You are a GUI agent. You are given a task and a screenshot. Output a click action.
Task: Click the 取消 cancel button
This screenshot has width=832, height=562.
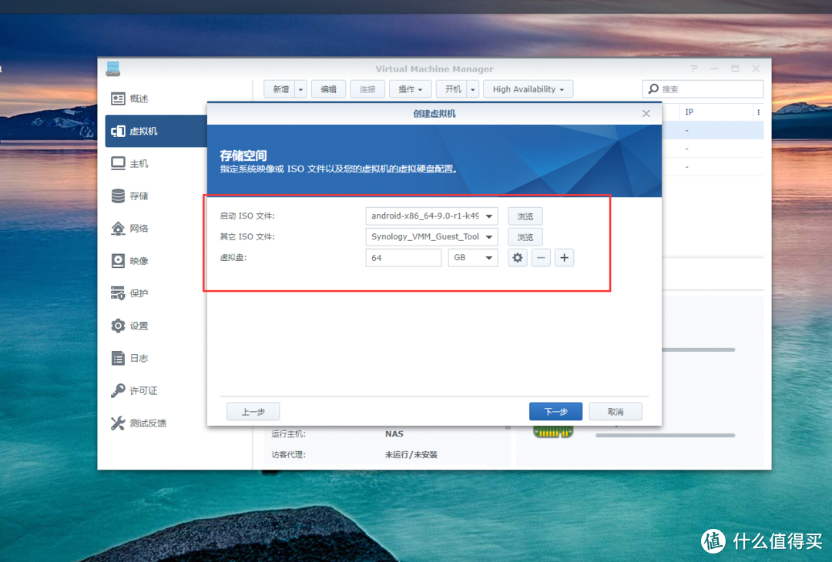point(616,411)
